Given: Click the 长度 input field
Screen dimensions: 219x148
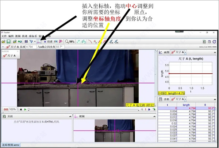Looking at the screenshot, I should [31, 47].
